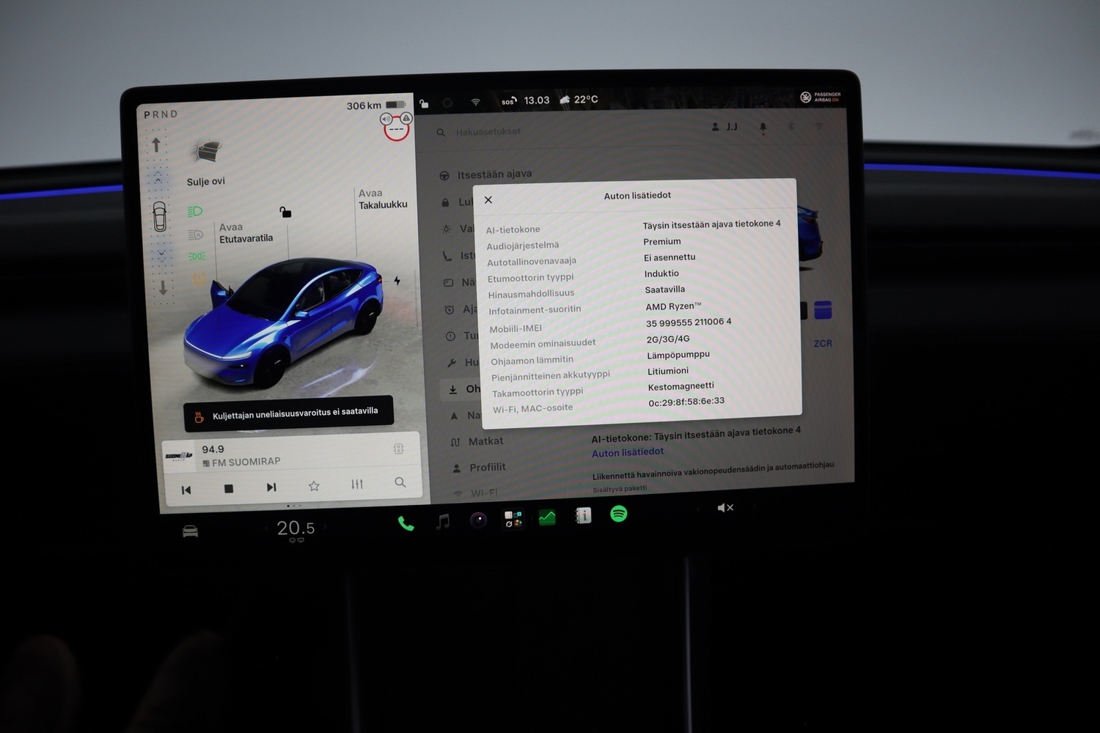This screenshot has height=733, width=1100.
Task: Tap the tire pressure warning icon
Action: point(198,278)
